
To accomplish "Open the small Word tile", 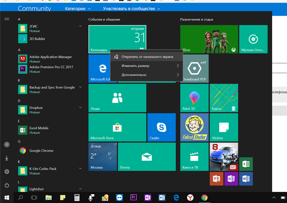I will [246, 179].
